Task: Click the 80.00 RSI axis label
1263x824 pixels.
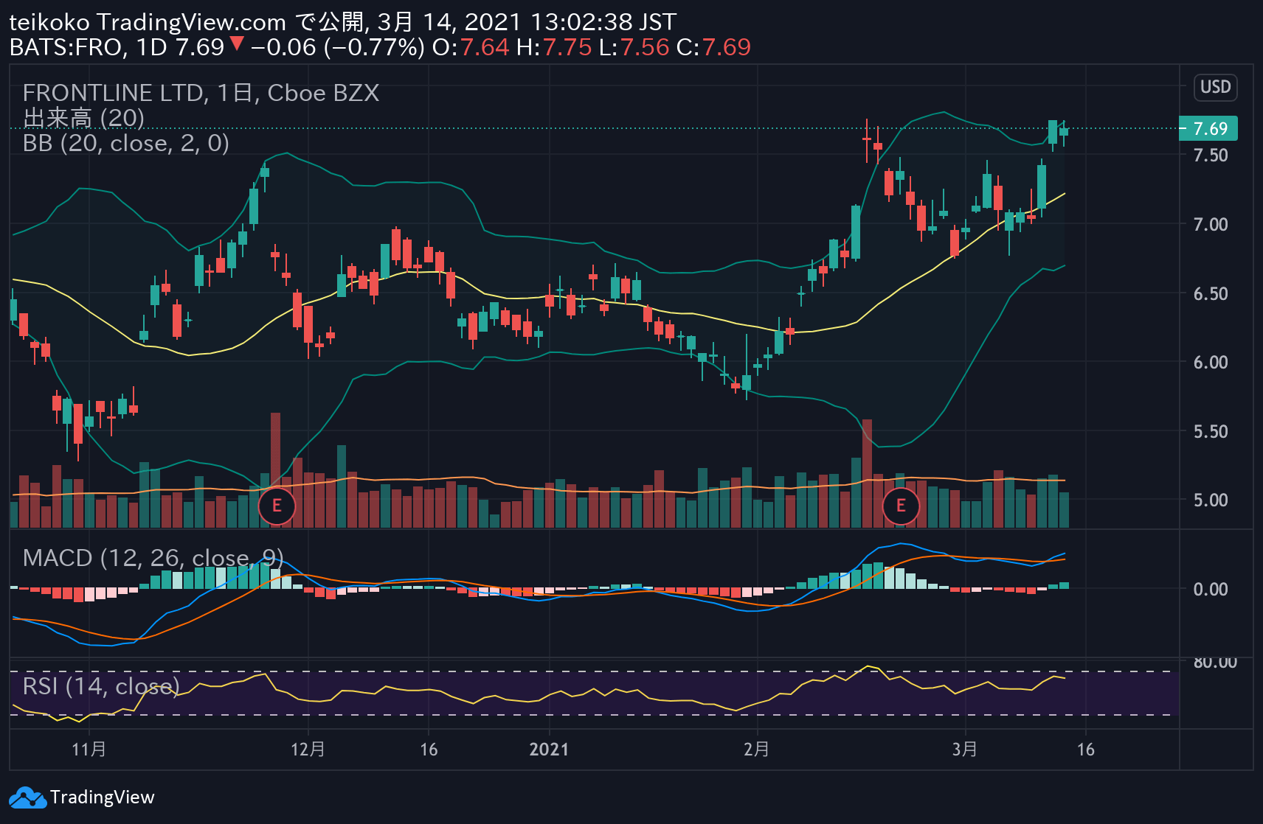Action: [1215, 663]
